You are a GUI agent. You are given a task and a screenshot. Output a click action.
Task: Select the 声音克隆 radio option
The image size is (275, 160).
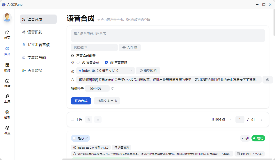(x=106, y=62)
